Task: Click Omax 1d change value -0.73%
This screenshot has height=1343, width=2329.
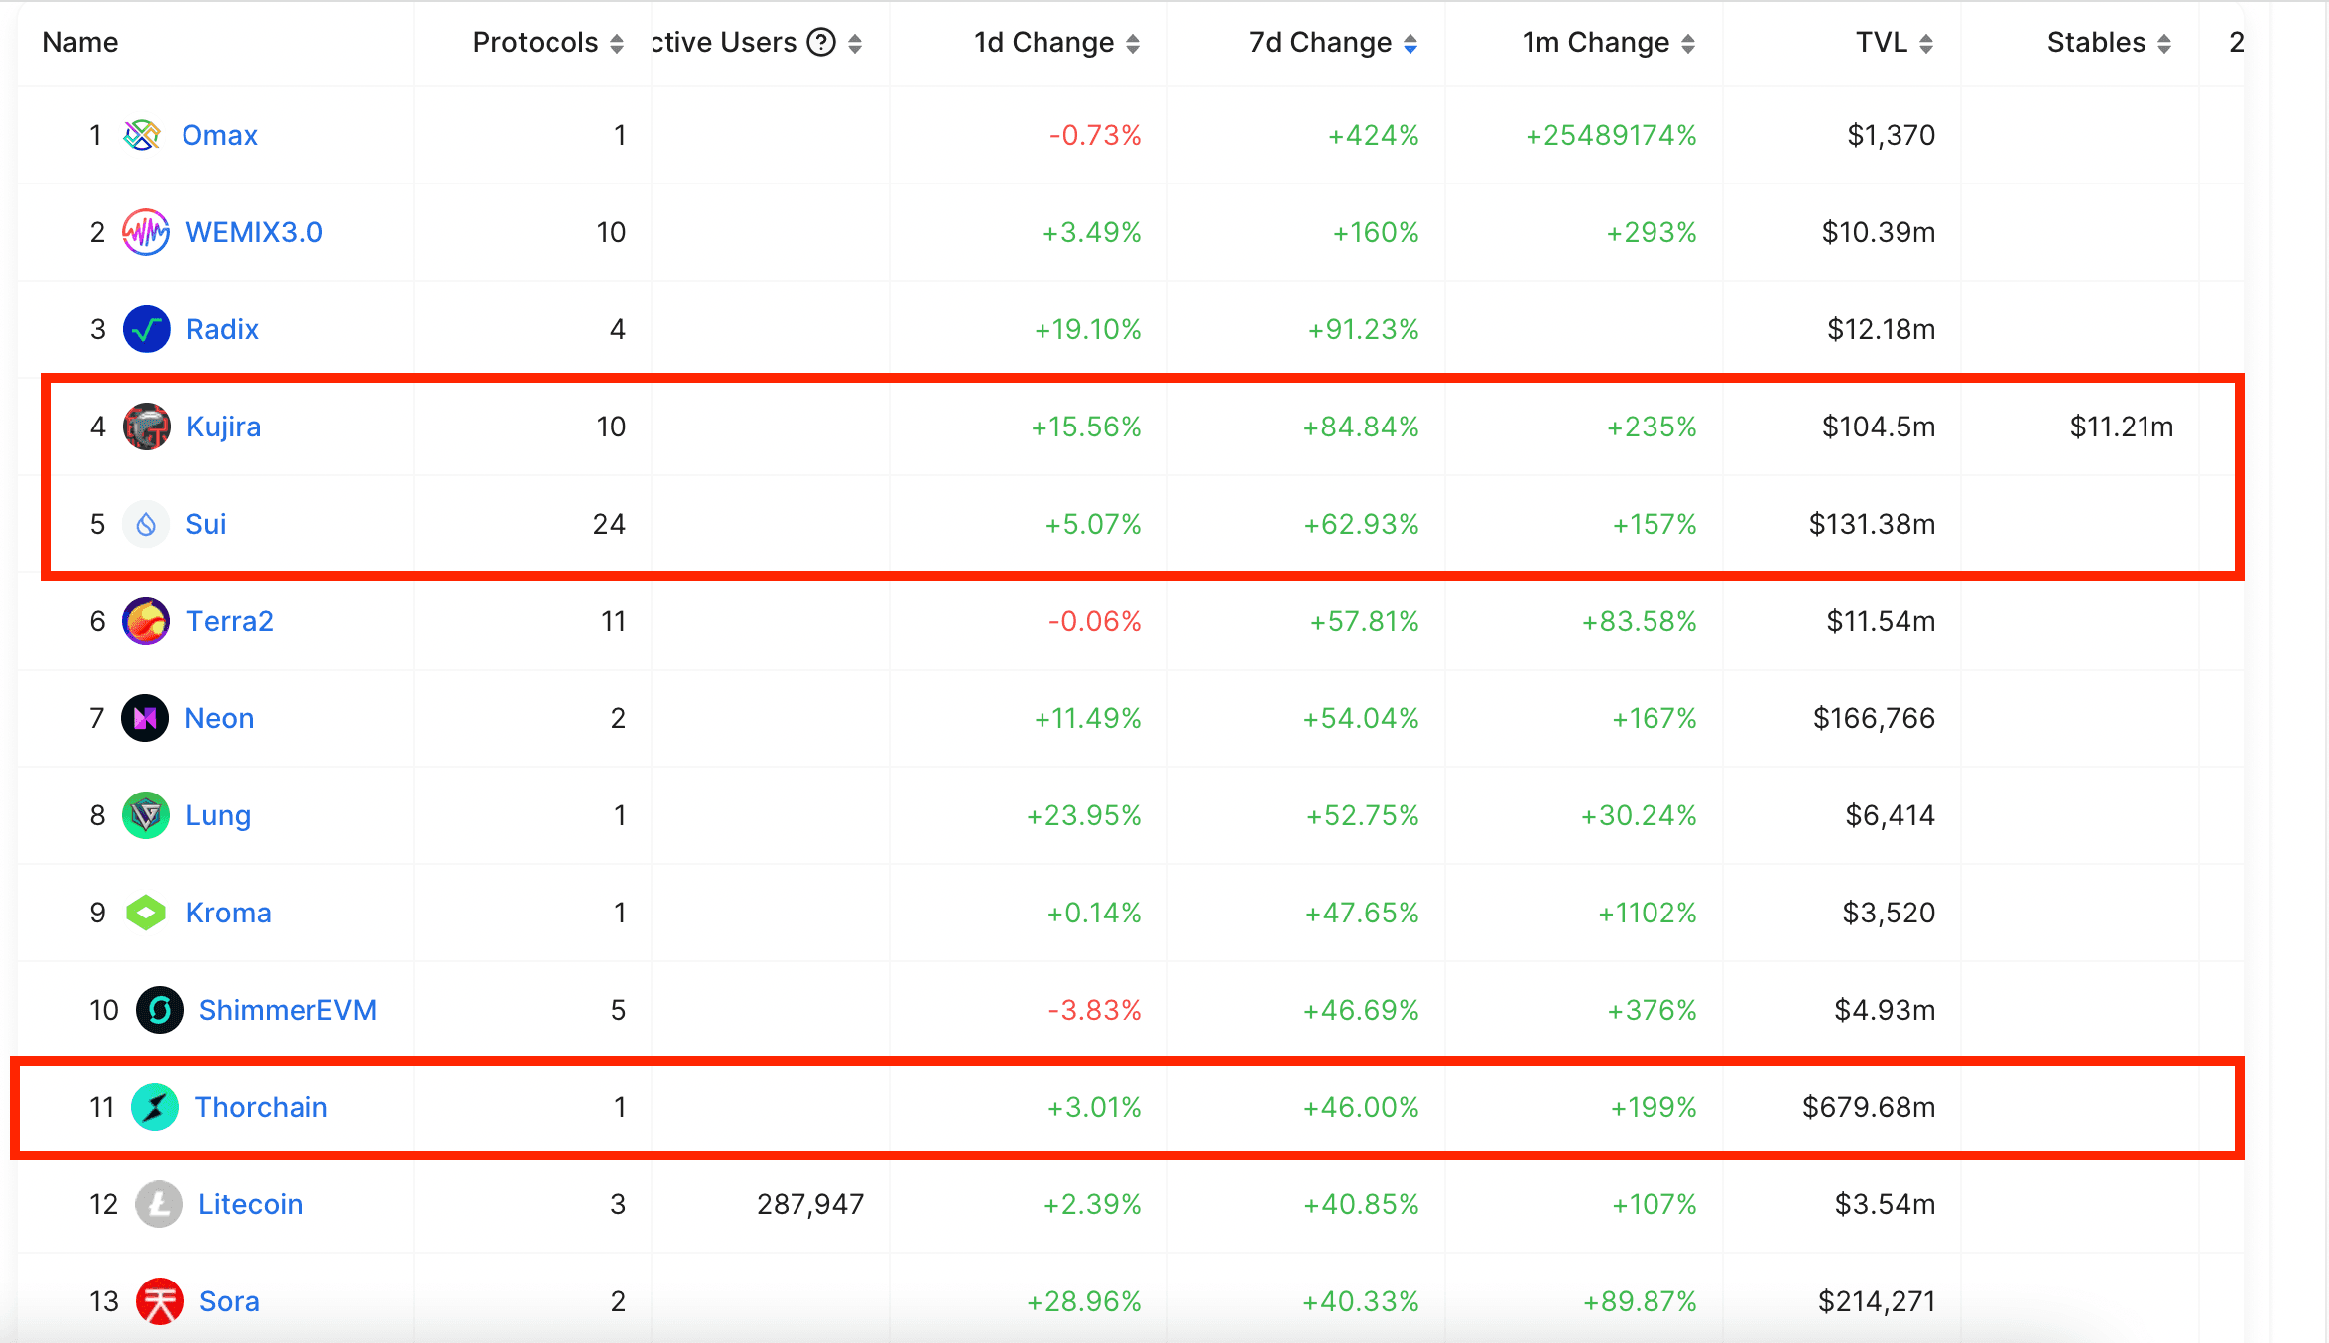Action: tap(1095, 135)
